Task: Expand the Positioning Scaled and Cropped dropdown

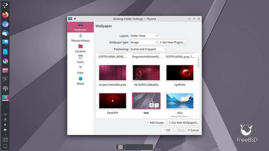Action: 148,49
